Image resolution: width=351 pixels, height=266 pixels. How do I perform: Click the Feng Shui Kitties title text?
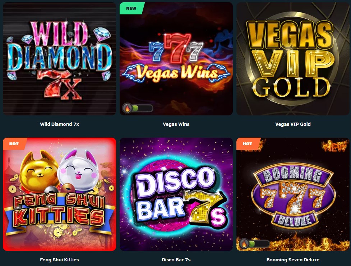pyautogui.click(x=59, y=260)
